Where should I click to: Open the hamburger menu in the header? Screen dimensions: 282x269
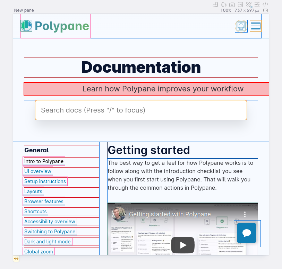coord(256,26)
